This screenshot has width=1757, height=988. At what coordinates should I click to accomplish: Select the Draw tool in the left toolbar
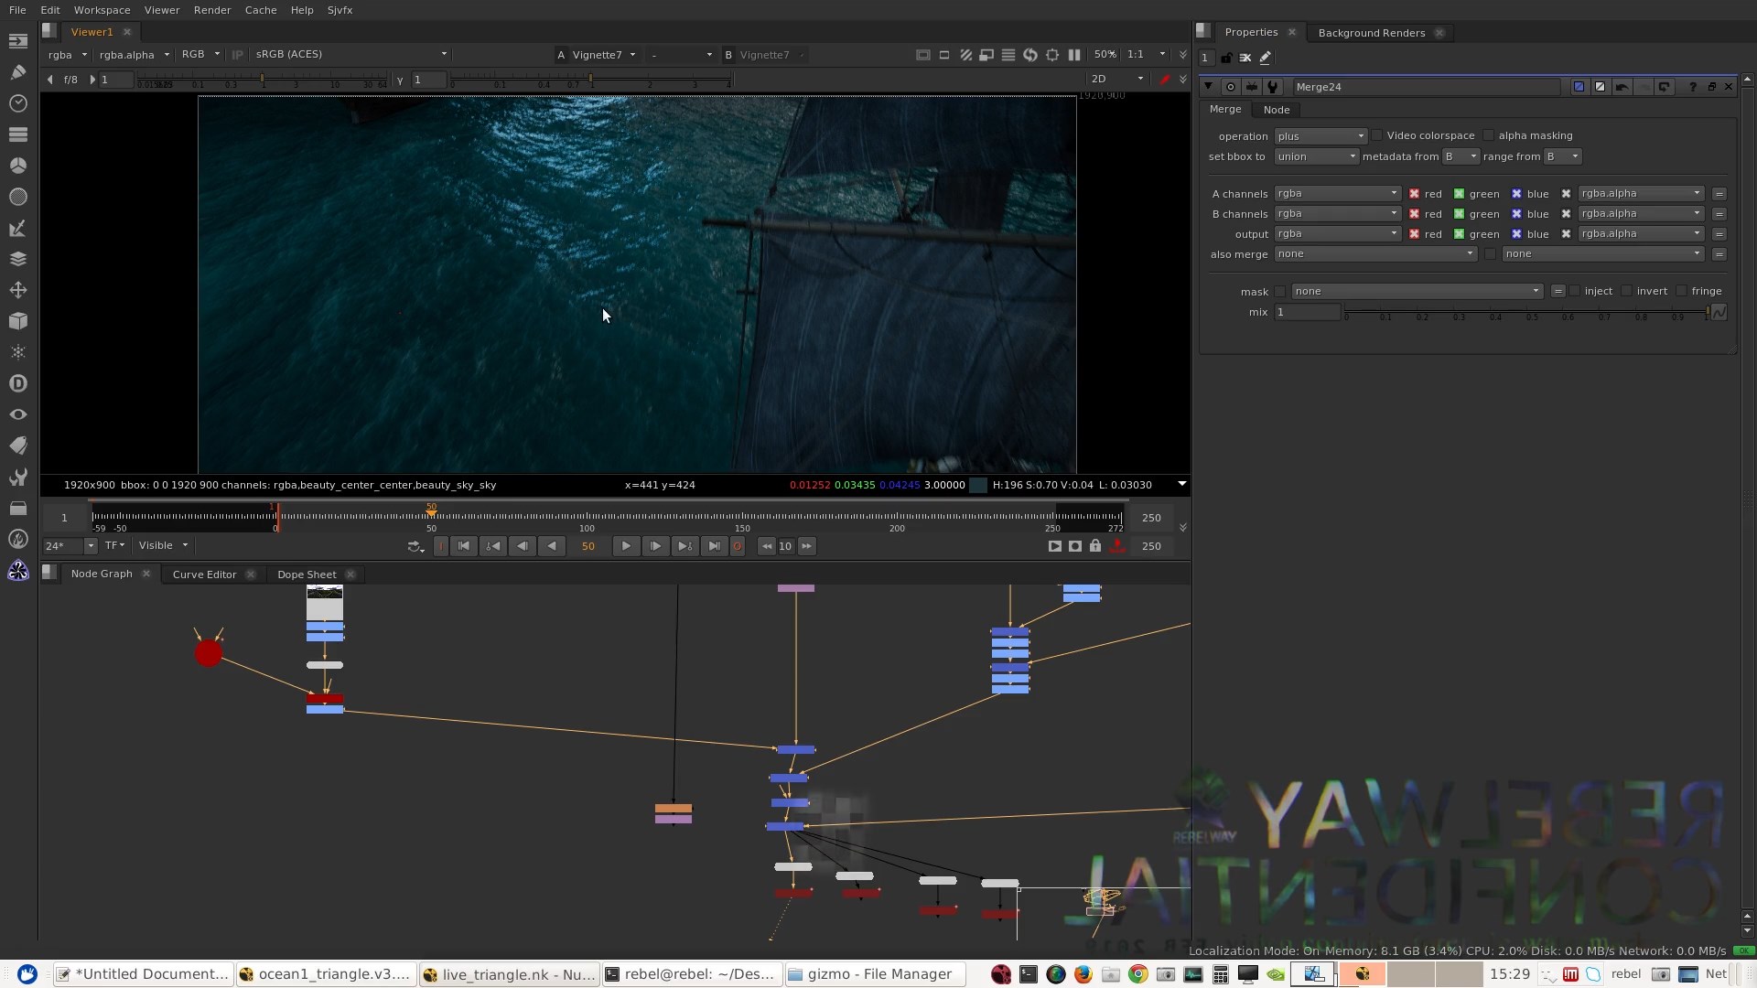pos(18,71)
